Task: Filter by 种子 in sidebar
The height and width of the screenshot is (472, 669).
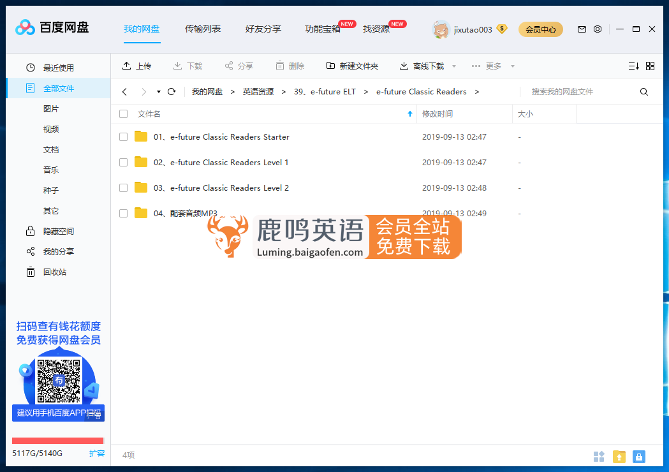Action: tap(51, 190)
